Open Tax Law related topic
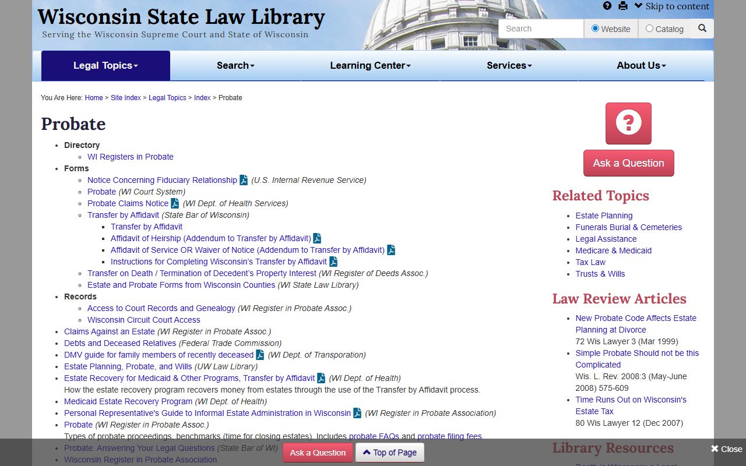 coord(590,262)
